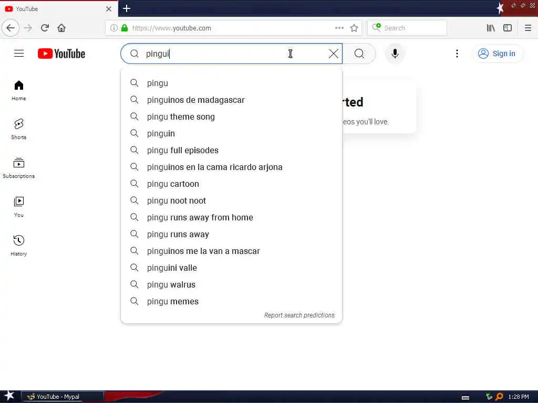
Task: Open the browser hamburger menu
Action: tap(527, 28)
